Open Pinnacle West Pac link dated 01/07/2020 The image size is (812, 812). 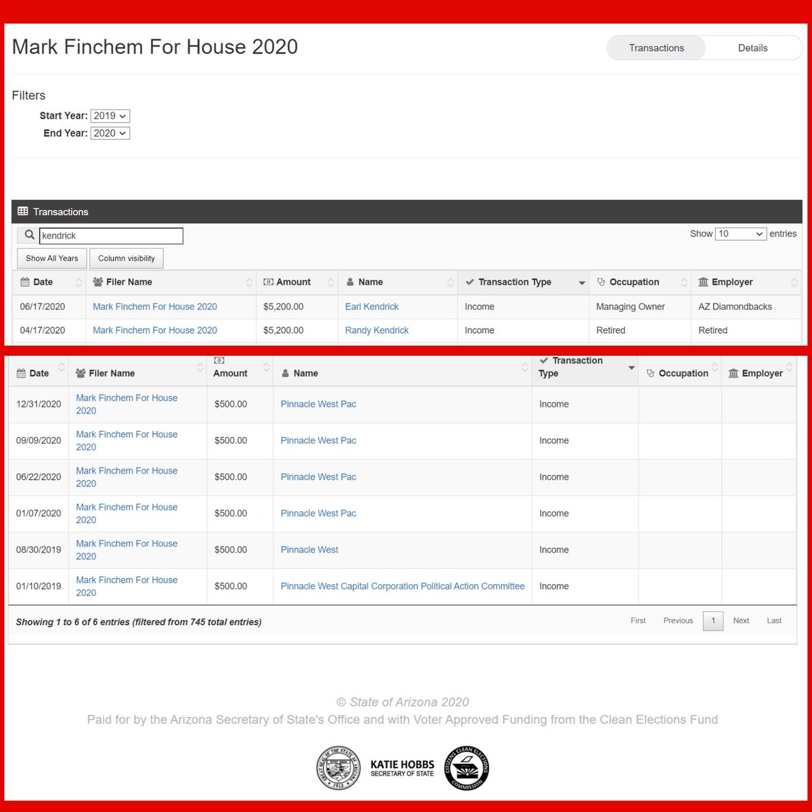pyautogui.click(x=318, y=514)
